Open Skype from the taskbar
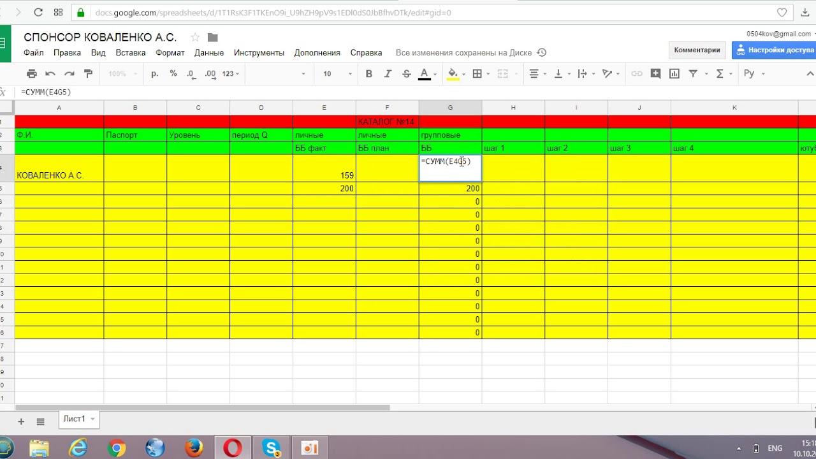 (272, 448)
